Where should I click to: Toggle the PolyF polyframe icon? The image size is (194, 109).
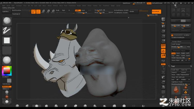(163, 92)
